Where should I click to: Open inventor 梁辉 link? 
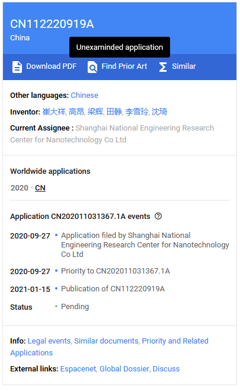tap(95, 112)
